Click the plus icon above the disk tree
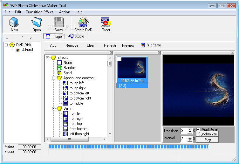This screenshot has height=164, width=239. click(x=7, y=38)
